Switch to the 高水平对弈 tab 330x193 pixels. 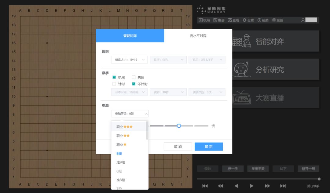click(198, 35)
